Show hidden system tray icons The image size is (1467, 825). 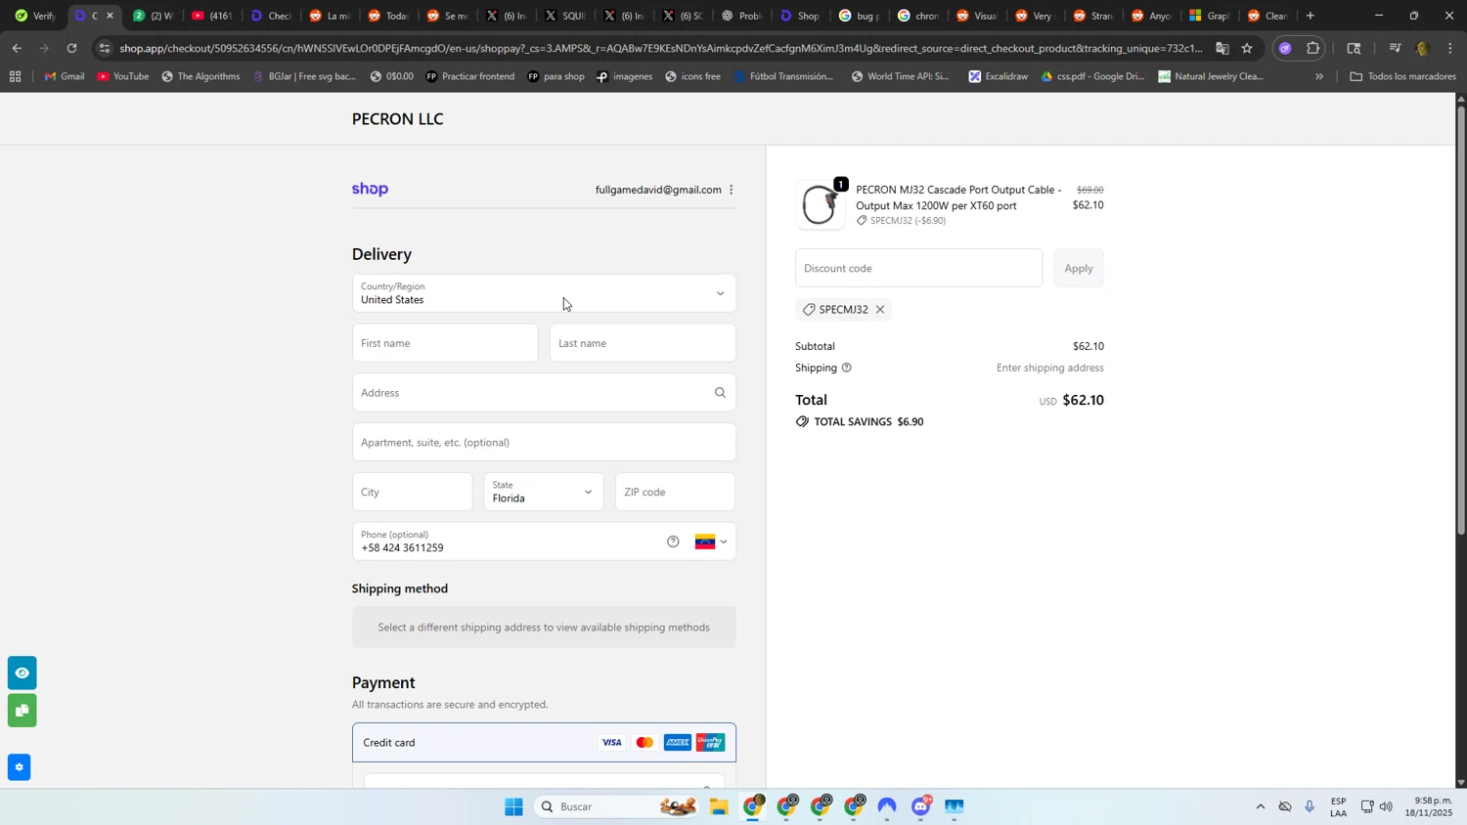pos(1260,807)
